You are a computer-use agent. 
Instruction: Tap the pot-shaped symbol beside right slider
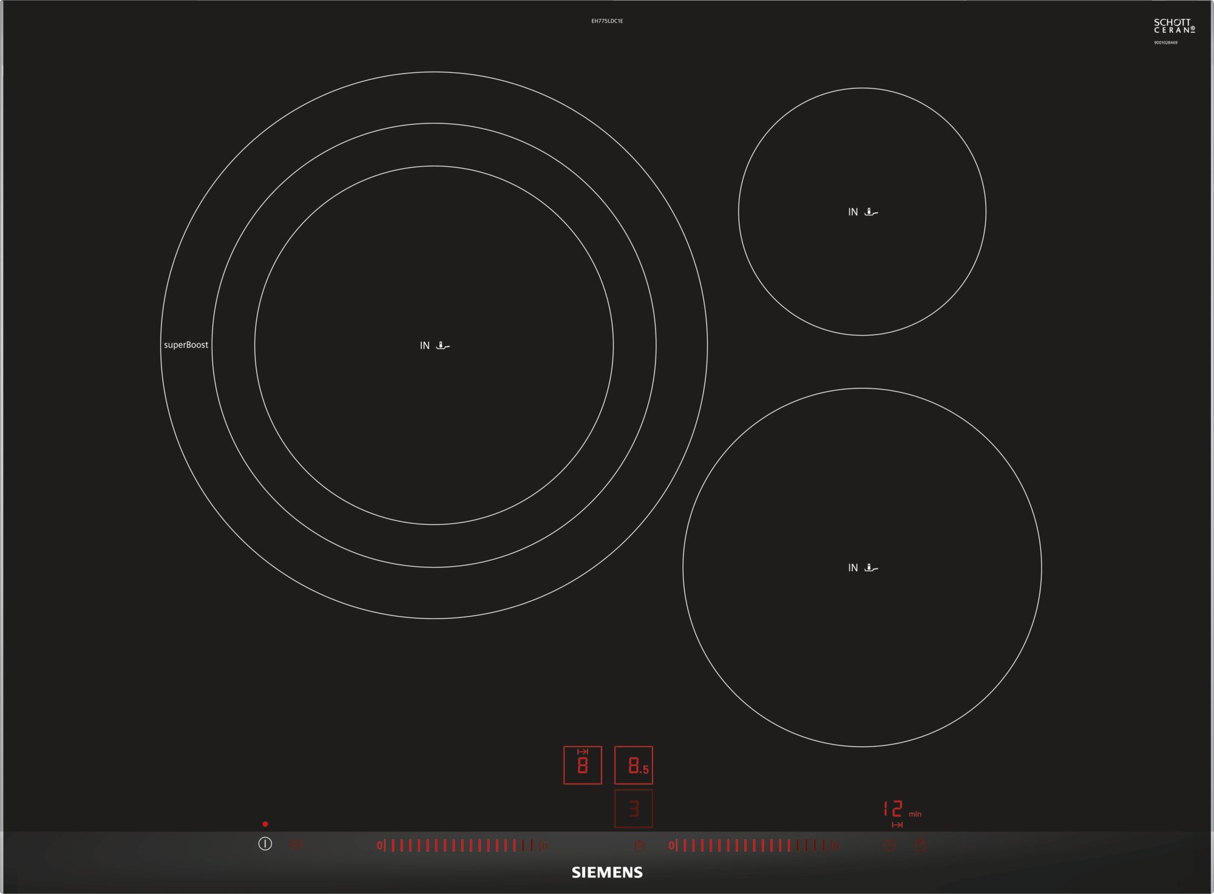(639, 845)
